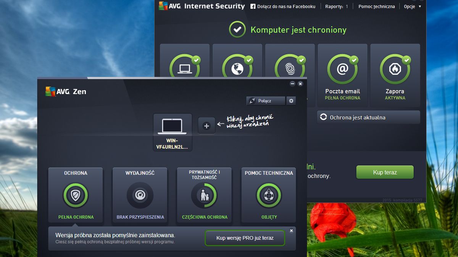Screen dimensions: 458x257
Task: Click the AVG Zen logo
Action: point(66,91)
